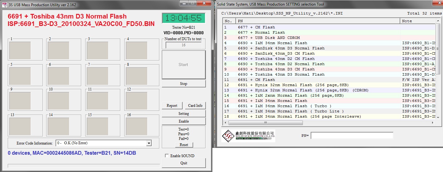
Task: Select row 6691 + CM Flash
Action: (329, 80)
